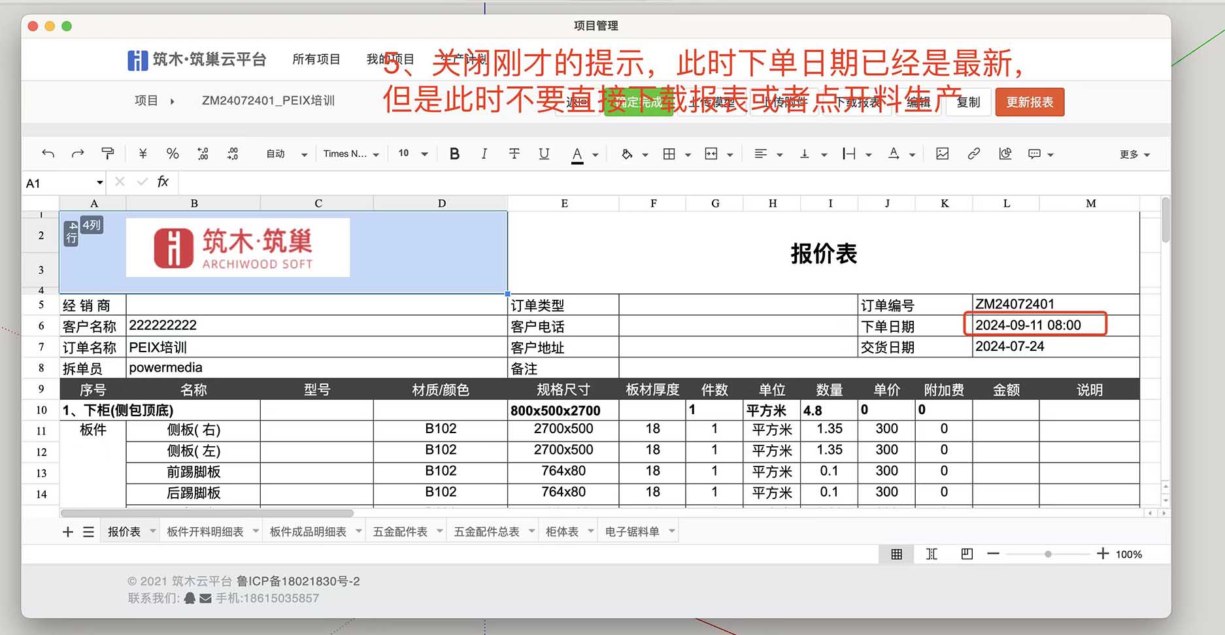
Task: Click the 更新报表 button
Action: coord(1030,102)
